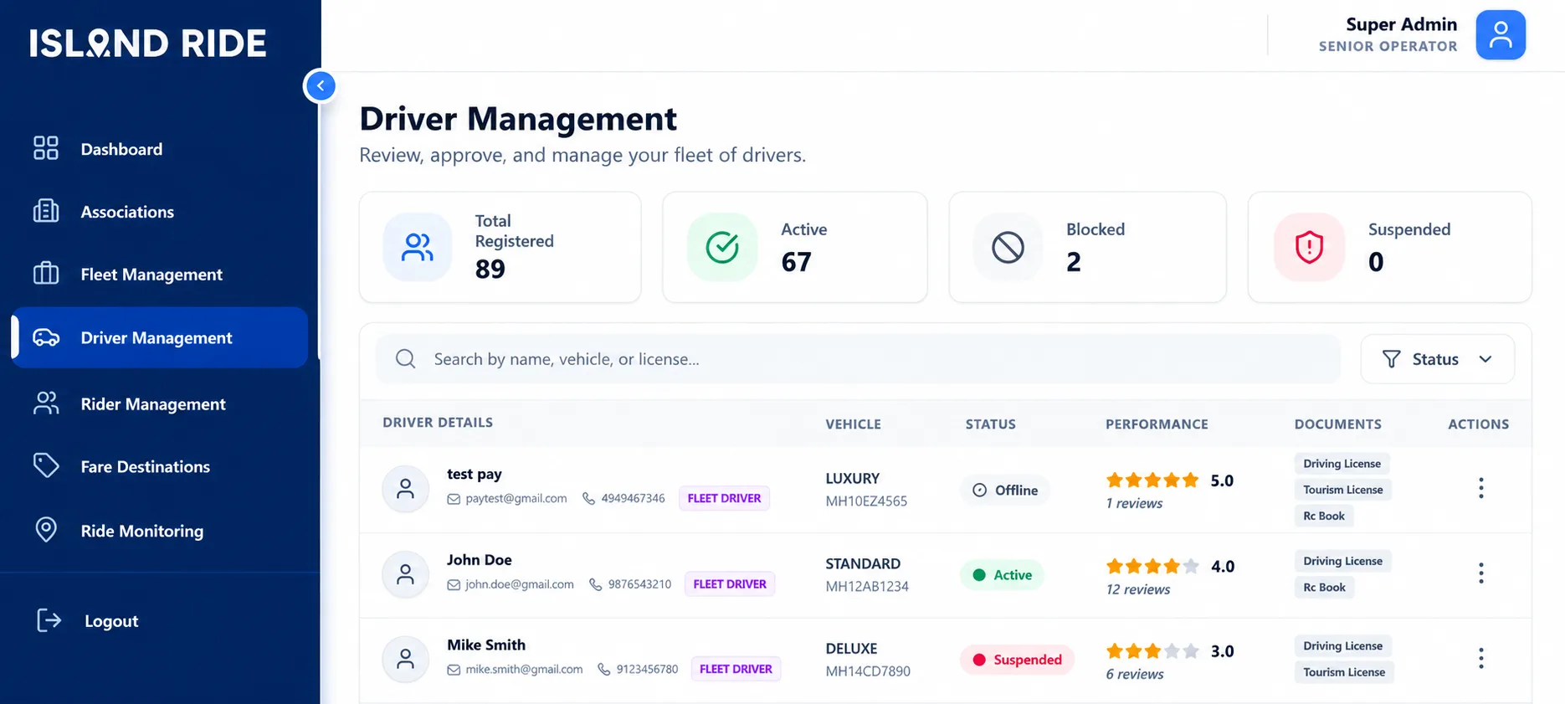Click the vehicle number "MH10EZ4565"
Screen dimensions: 1565x704
coord(866,501)
